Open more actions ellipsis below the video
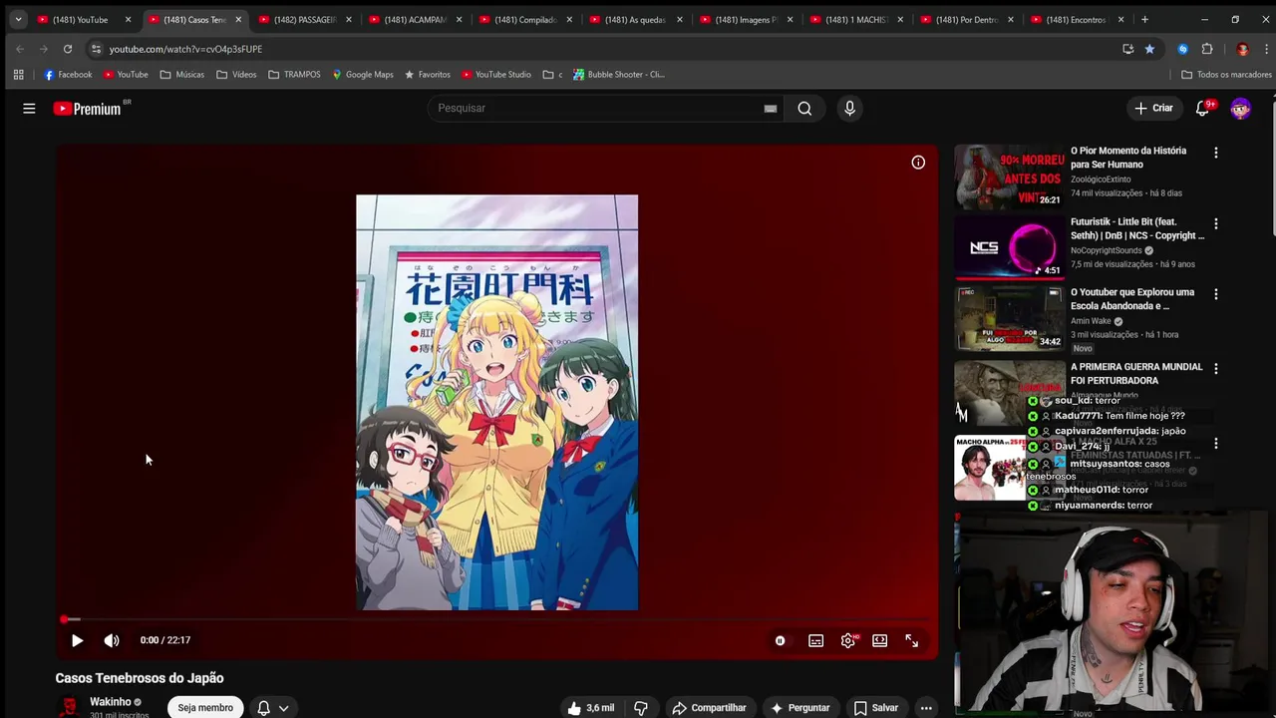This screenshot has height=718, width=1276. point(926,708)
